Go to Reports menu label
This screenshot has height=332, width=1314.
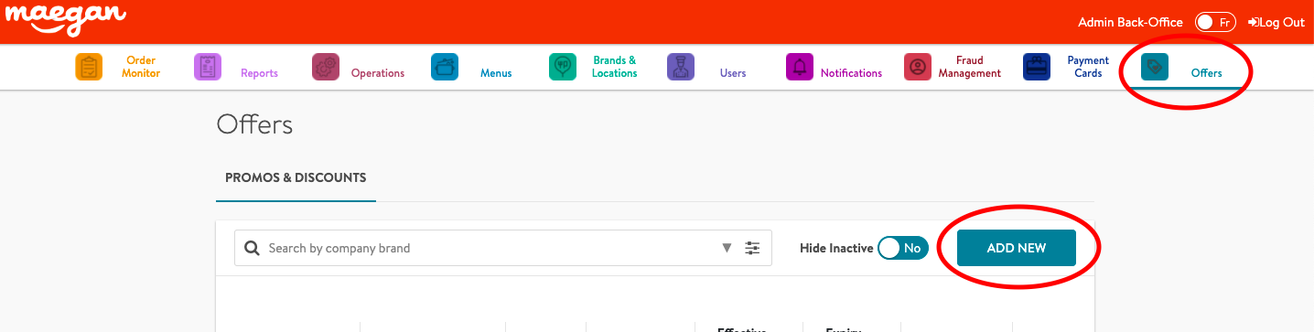[259, 73]
